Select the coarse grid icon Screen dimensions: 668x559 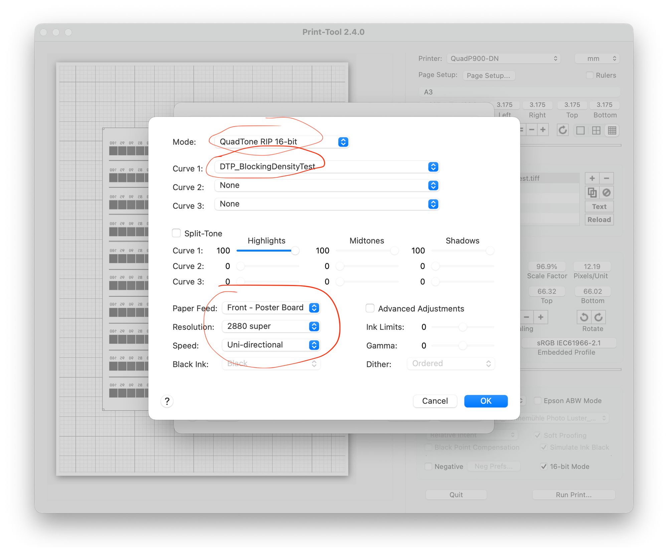click(596, 130)
